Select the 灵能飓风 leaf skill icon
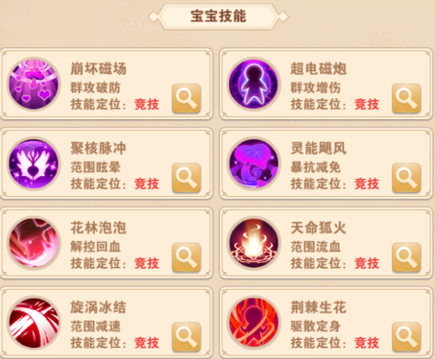The width and height of the screenshot is (435, 359). coord(254,164)
